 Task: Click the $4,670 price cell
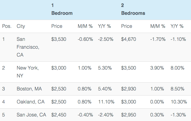click(128, 39)
